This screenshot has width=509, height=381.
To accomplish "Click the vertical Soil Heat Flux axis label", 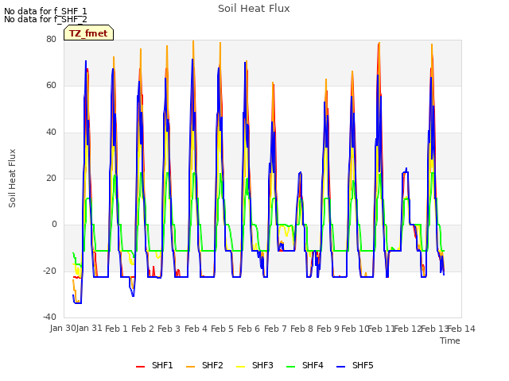I will click(12, 178).
